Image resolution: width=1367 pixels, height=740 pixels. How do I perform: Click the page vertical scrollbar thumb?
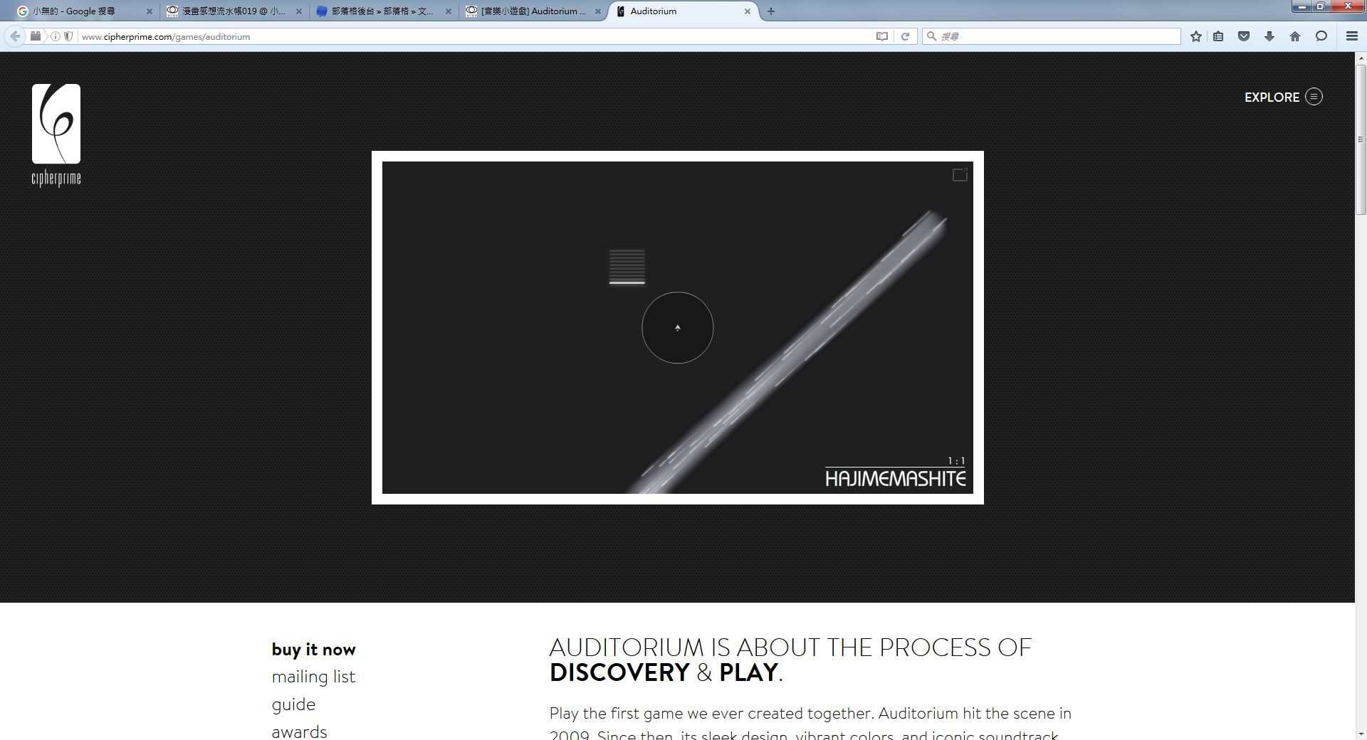coord(1361,139)
